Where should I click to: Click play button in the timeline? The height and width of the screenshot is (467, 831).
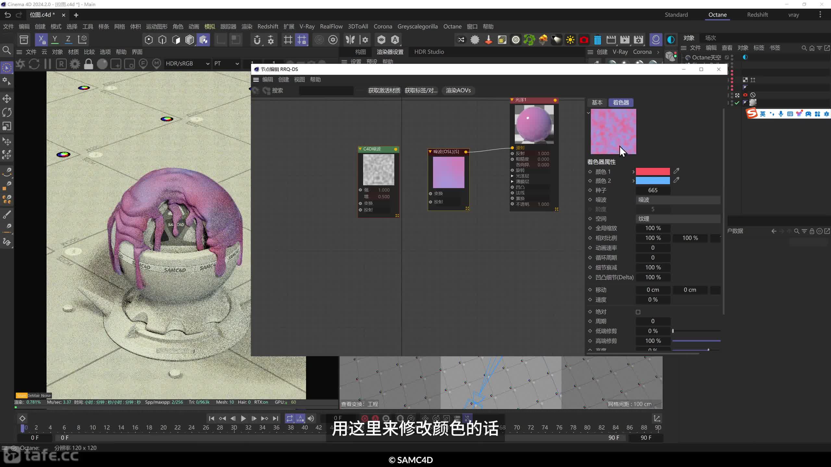coord(243,418)
